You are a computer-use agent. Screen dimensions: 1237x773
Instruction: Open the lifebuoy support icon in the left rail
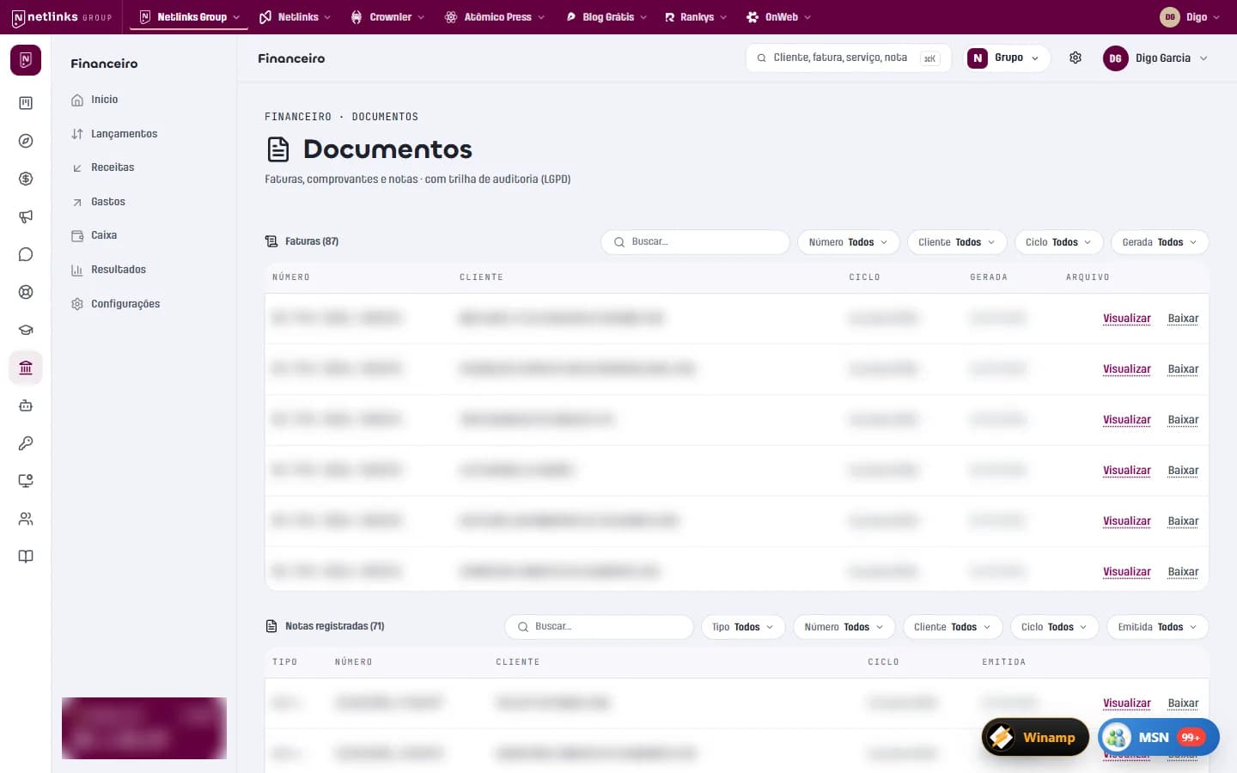click(x=26, y=292)
